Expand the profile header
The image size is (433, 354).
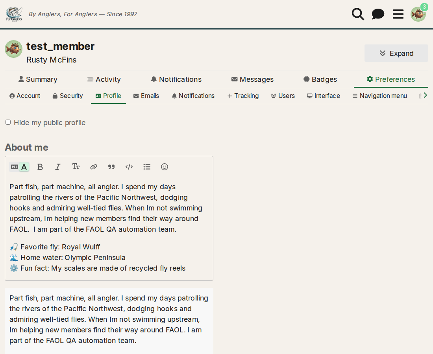(x=396, y=53)
